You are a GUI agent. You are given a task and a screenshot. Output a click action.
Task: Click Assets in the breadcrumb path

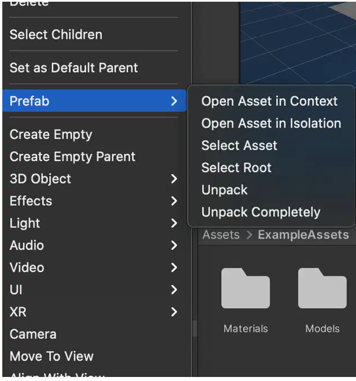pyautogui.click(x=221, y=235)
